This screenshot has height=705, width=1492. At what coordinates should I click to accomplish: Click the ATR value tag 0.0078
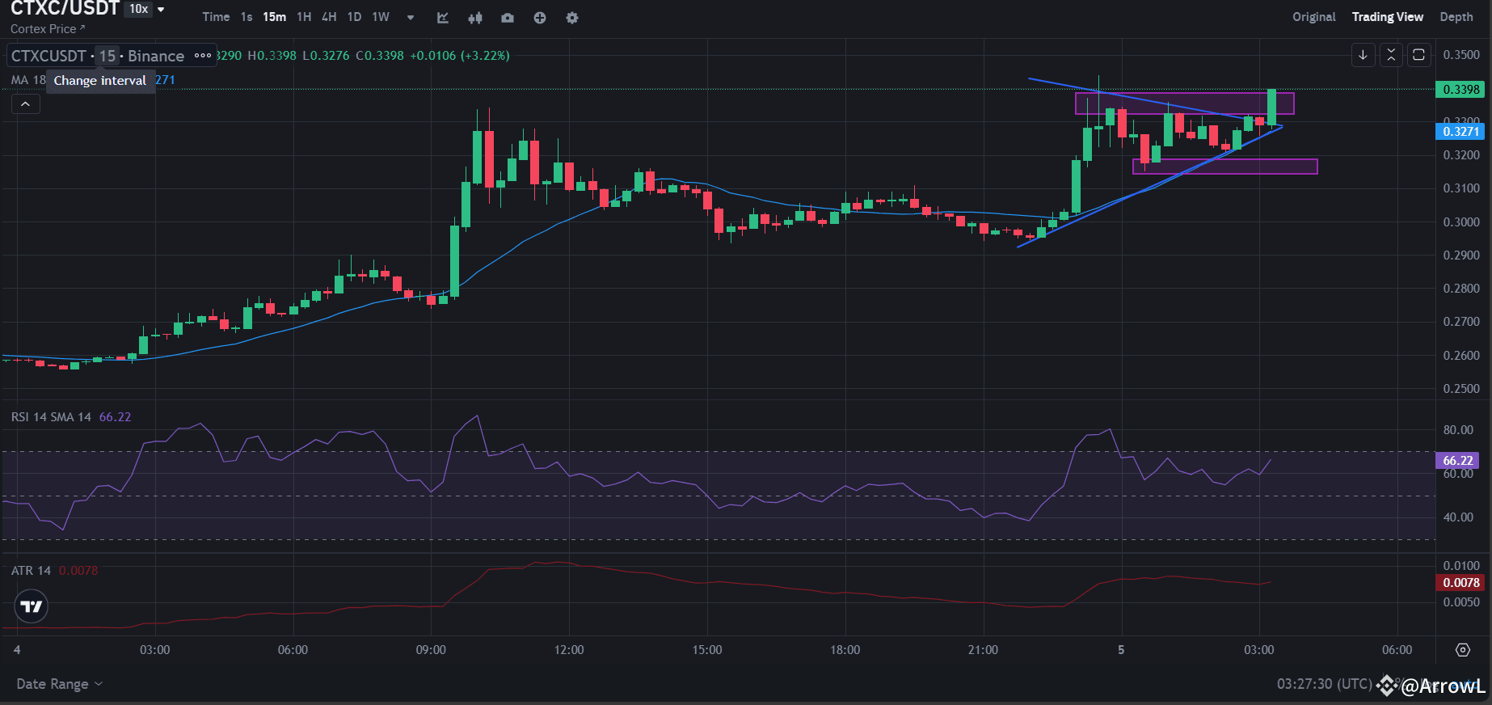[1460, 583]
